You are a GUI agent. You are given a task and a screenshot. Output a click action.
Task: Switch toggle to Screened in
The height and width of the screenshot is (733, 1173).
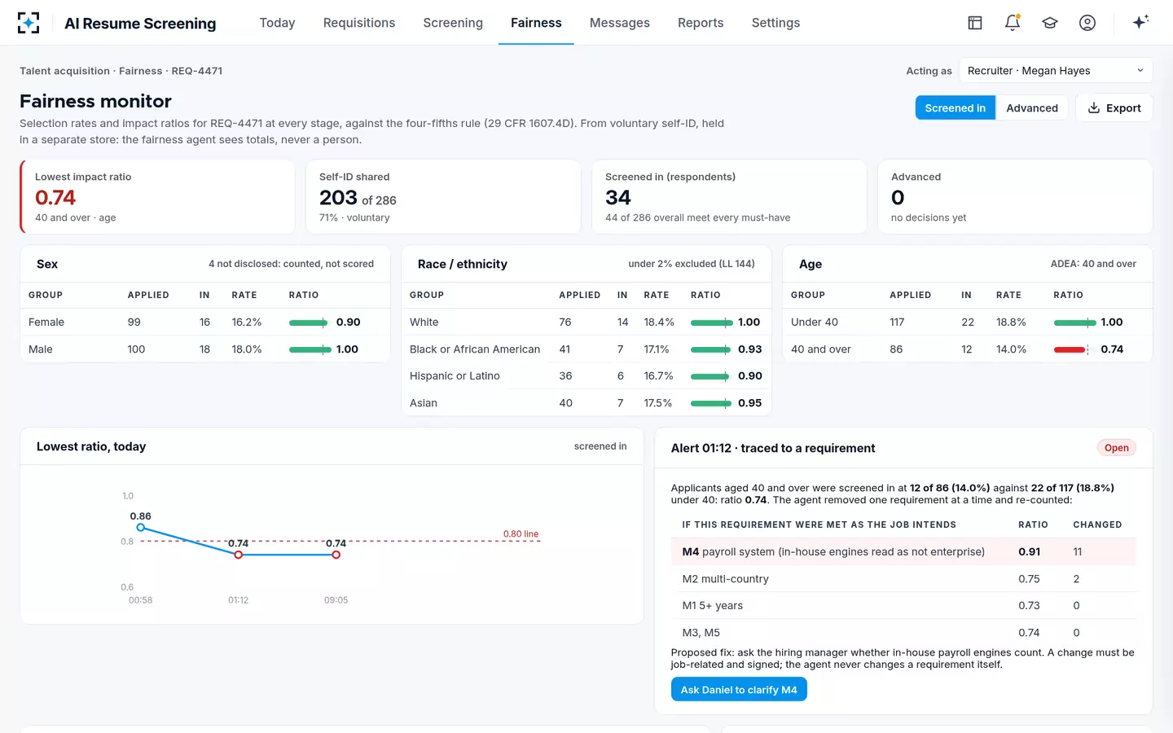pyautogui.click(x=955, y=108)
